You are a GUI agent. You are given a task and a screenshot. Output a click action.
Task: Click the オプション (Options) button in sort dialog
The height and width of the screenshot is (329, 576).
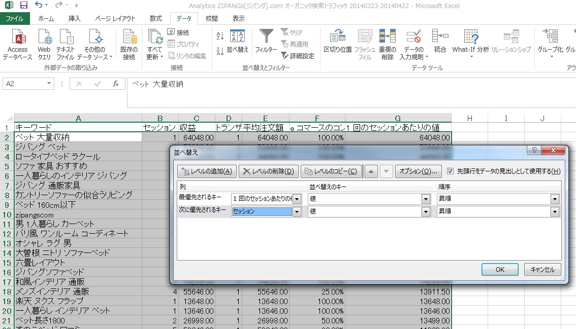(418, 171)
